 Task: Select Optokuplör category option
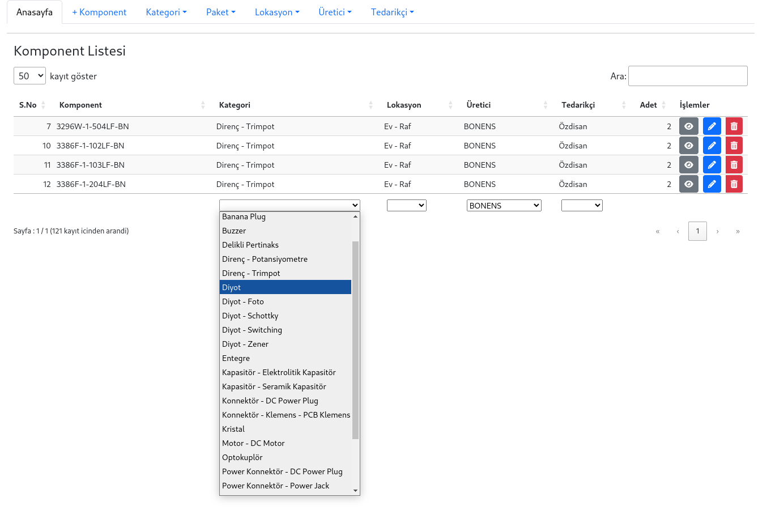pyautogui.click(x=286, y=457)
